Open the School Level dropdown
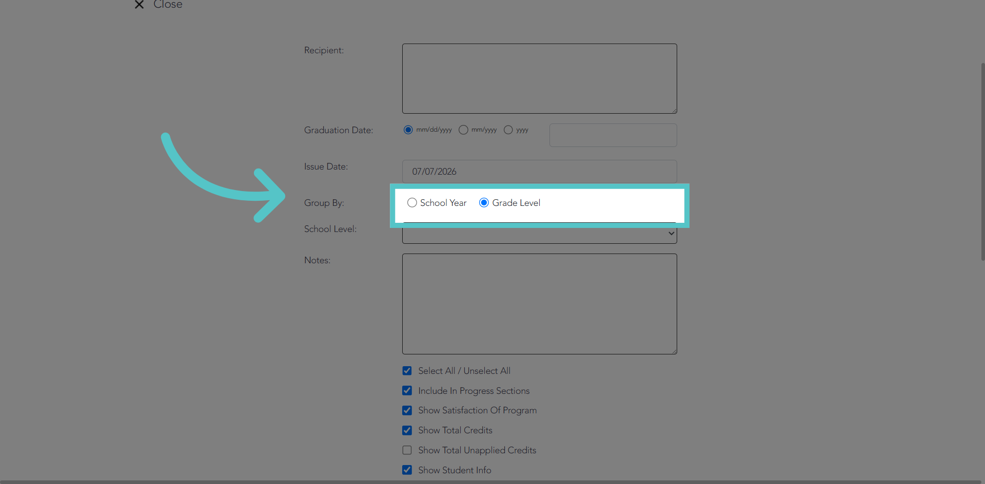Viewport: 985px width, 484px height. coord(539,234)
